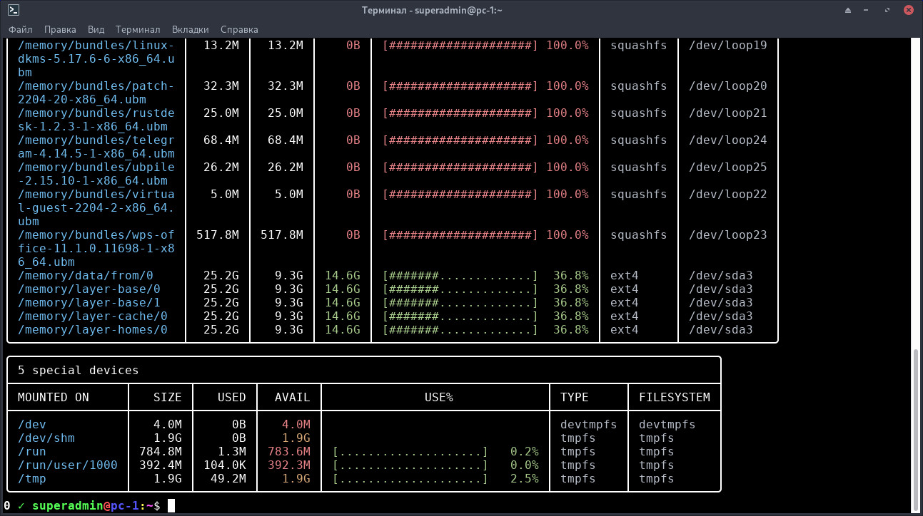Click superadmin@pc-1 prompt text
This screenshot has width=923, height=516.
[86, 506]
